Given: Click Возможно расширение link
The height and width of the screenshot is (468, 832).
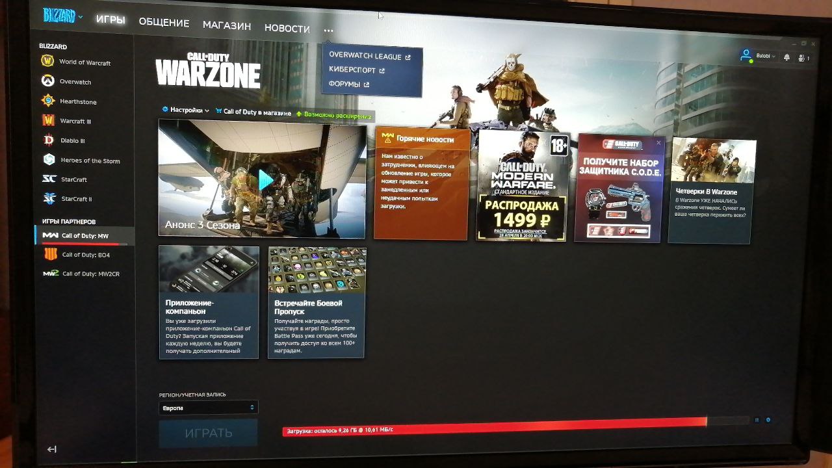Looking at the screenshot, I should point(334,115).
